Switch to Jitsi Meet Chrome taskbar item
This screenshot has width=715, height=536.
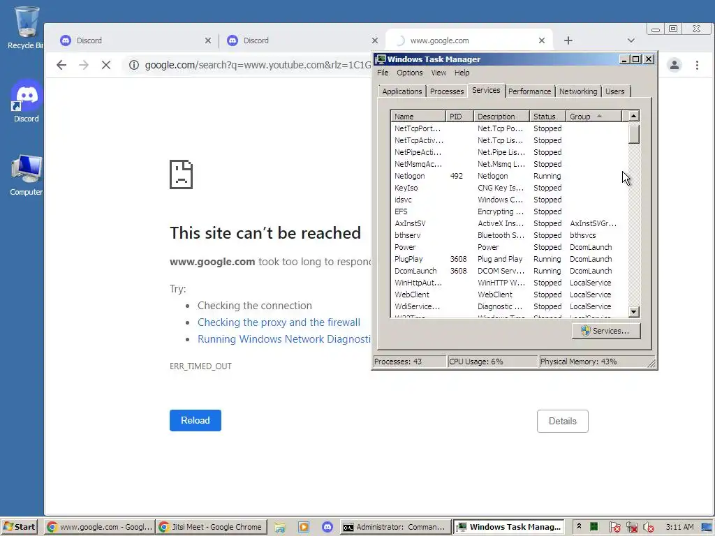(211, 527)
